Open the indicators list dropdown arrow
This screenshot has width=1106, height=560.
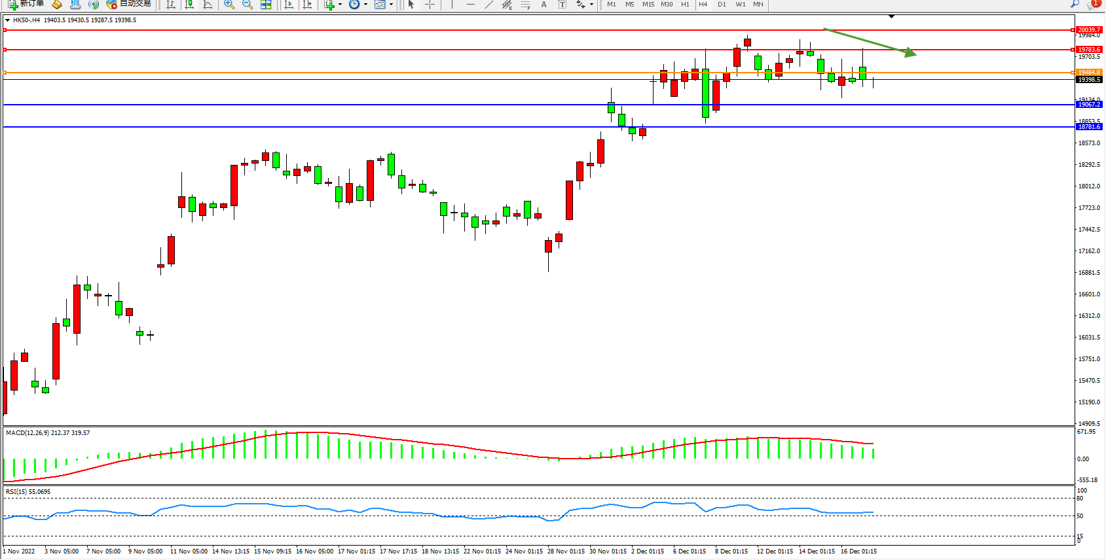[x=340, y=5]
